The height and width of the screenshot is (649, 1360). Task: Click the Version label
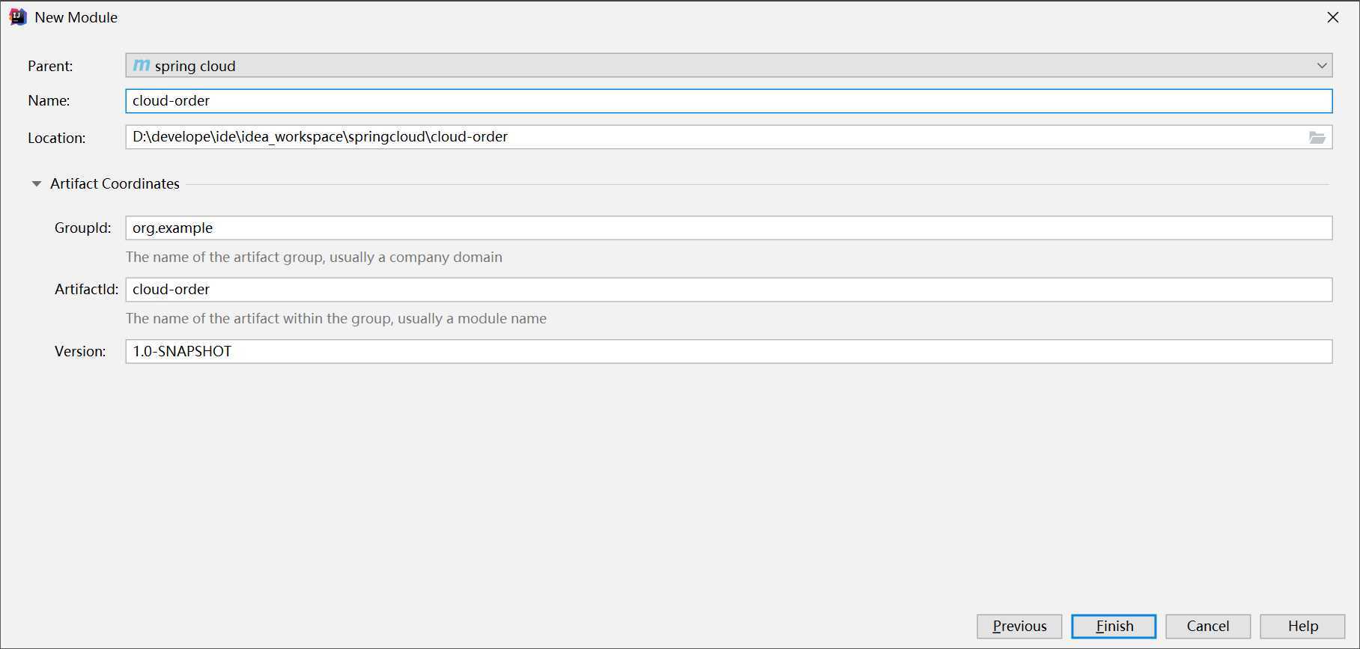click(x=79, y=352)
